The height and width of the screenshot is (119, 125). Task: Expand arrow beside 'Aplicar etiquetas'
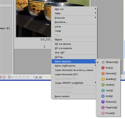(95, 61)
